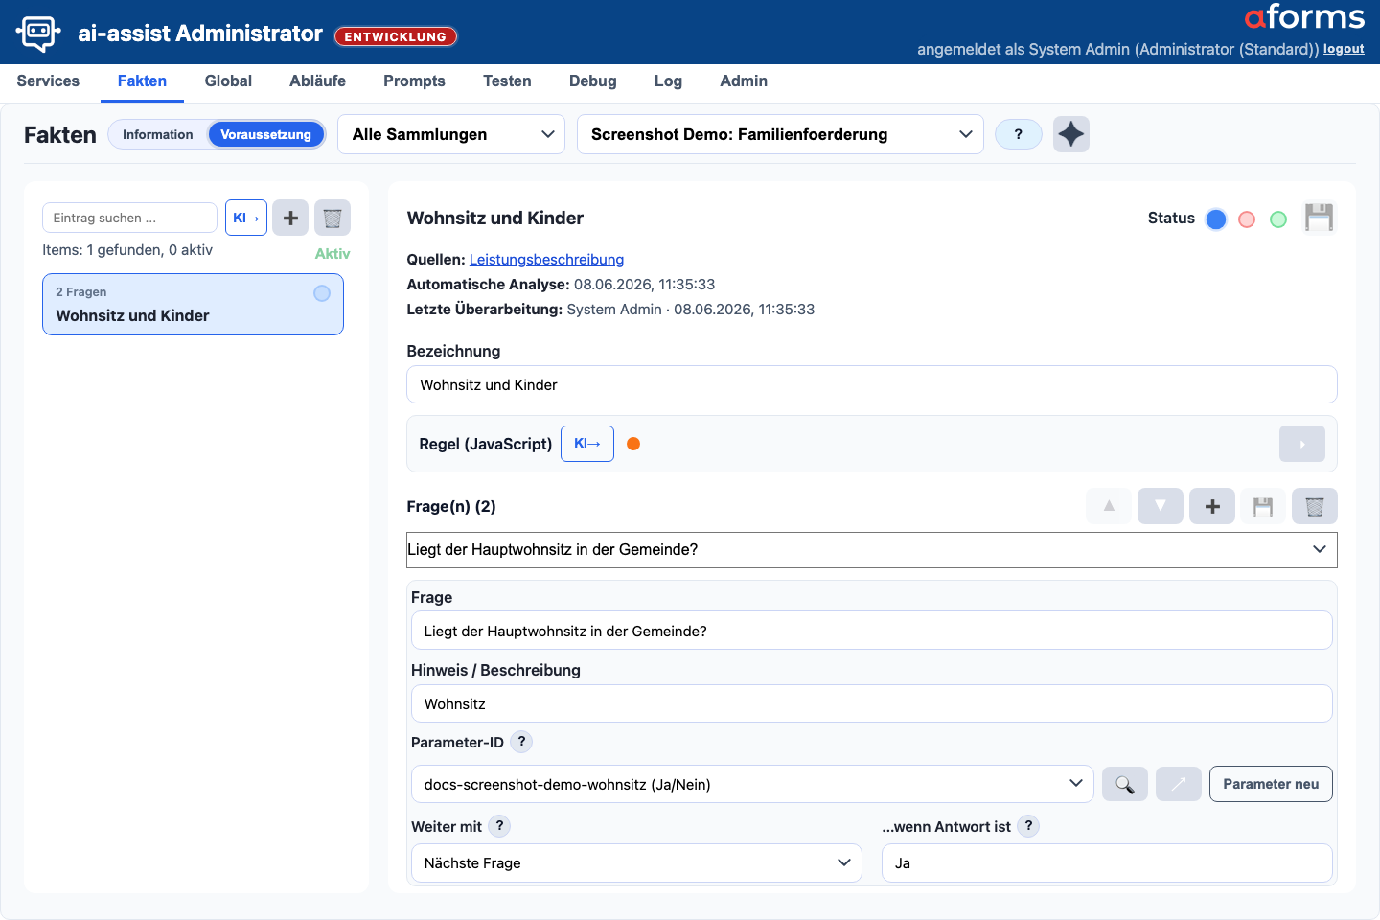1380x920 pixels.
Task: Toggle active circle on Wohnsitz und Kinder item
Action: [x=322, y=293]
